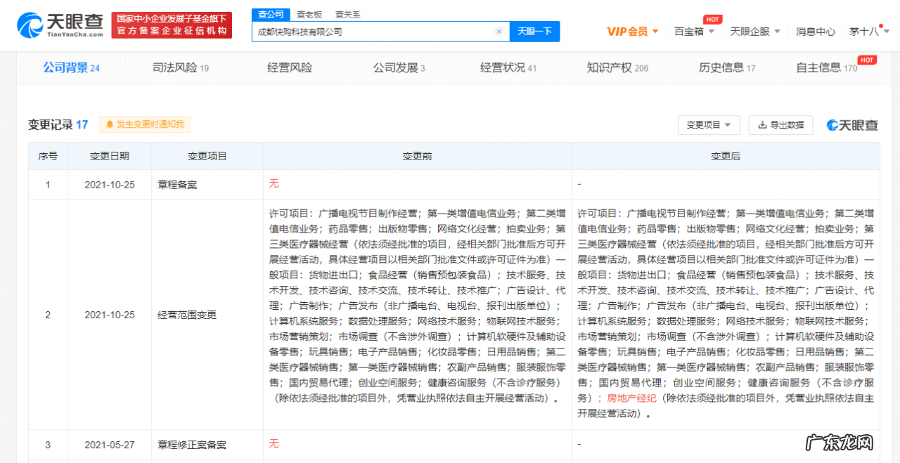This screenshot has width=900, height=463.
Task: Click inside the company search input field
Action: 373,32
